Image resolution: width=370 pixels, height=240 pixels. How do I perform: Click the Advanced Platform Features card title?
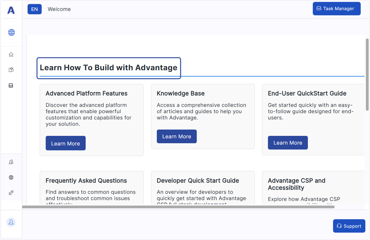(87, 93)
